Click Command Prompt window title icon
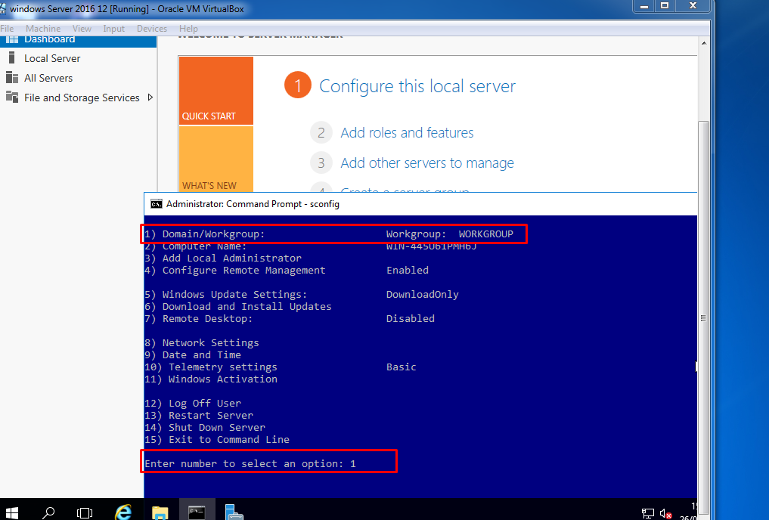Screen dimensions: 769x520 point(157,204)
